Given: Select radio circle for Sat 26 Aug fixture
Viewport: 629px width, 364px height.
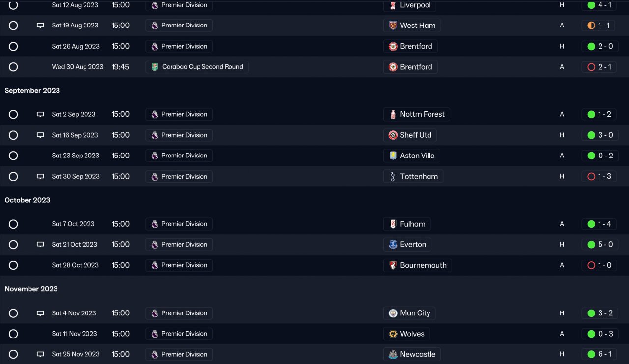Looking at the screenshot, I should click(x=13, y=46).
